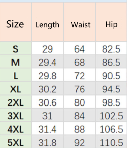Click the 3XL size label
127x148 pixels.
(x=15, y=116)
